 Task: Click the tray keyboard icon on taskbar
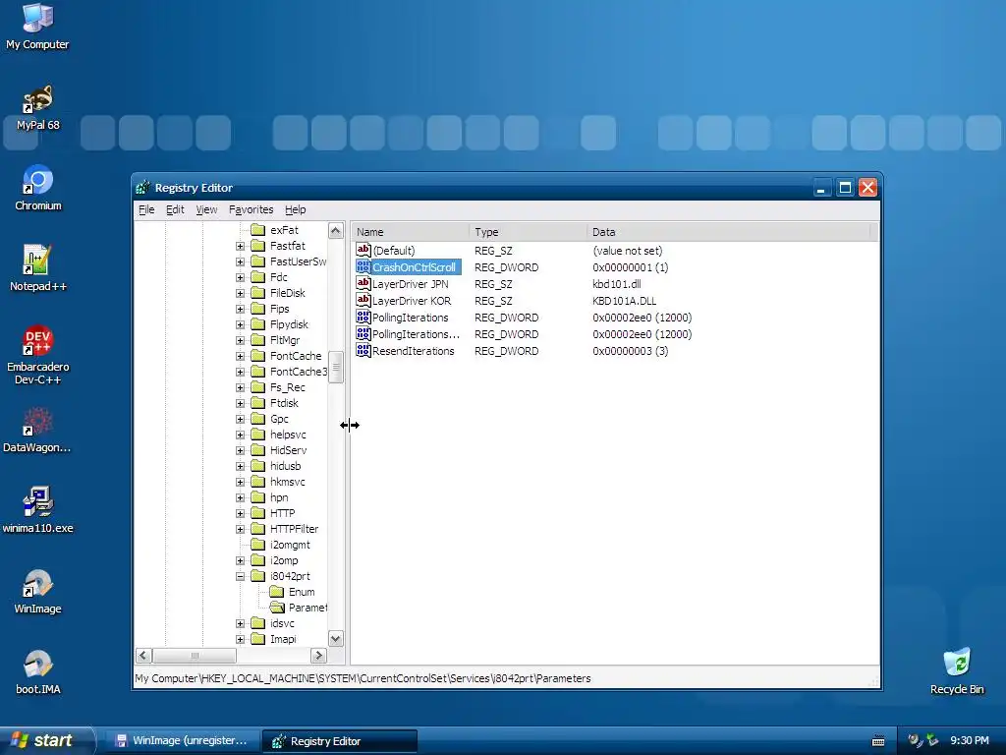878,741
